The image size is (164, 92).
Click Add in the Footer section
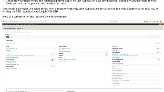coord(106,56)
